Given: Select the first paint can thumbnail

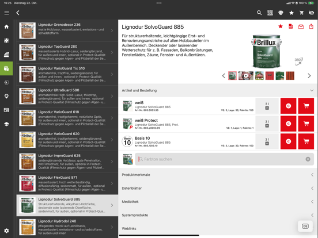Looking at the screenshot, I should click(232, 76).
